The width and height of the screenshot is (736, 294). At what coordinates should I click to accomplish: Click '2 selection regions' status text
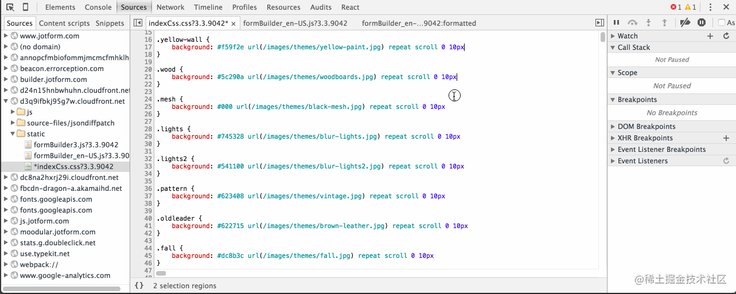(185, 285)
